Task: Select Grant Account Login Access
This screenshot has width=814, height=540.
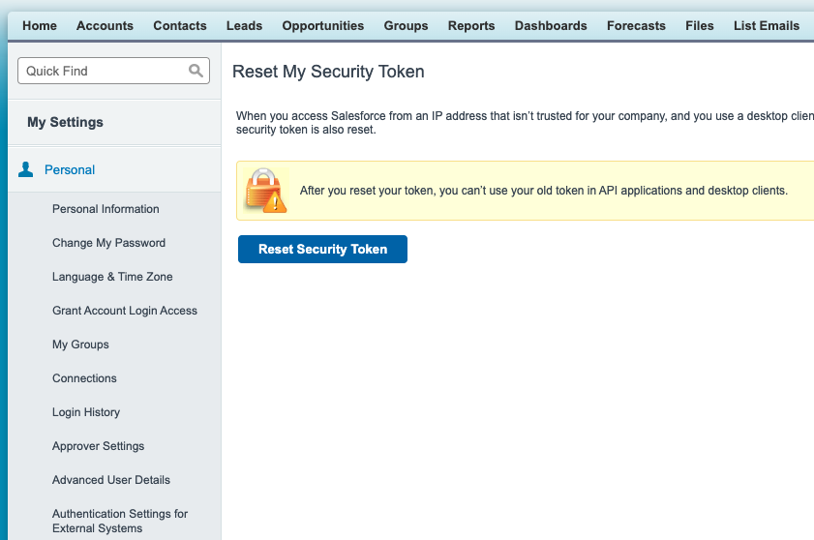Action: click(125, 311)
